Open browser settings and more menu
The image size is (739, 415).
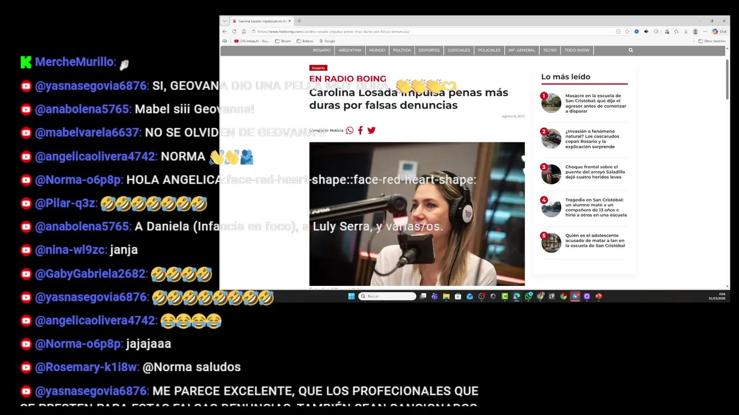[x=705, y=32]
